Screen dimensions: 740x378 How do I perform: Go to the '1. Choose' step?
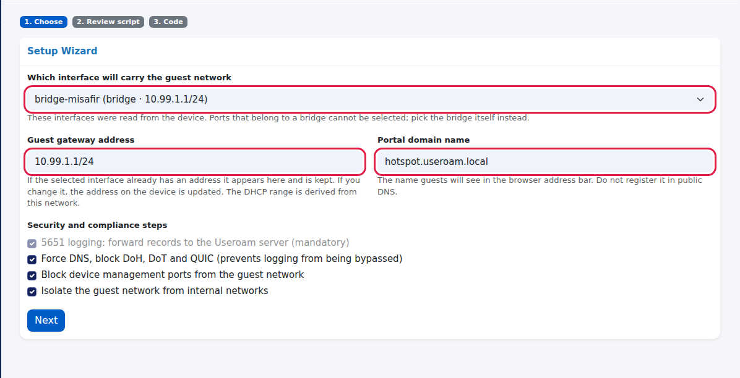[43, 22]
